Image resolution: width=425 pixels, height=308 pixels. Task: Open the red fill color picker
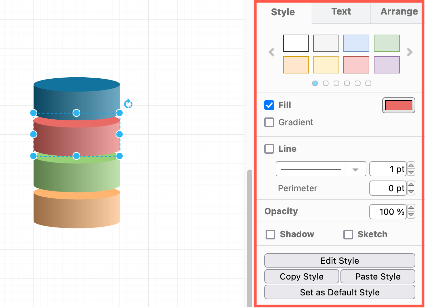click(398, 105)
